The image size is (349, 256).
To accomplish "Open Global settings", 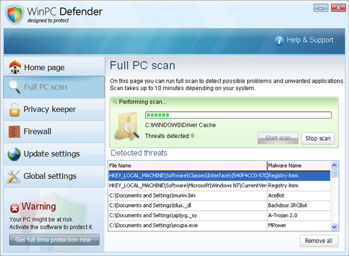I will point(54,176).
